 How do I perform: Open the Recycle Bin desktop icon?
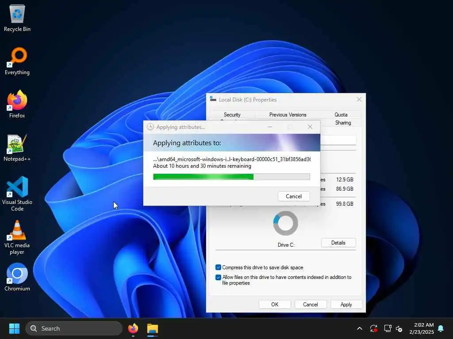pos(17,19)
